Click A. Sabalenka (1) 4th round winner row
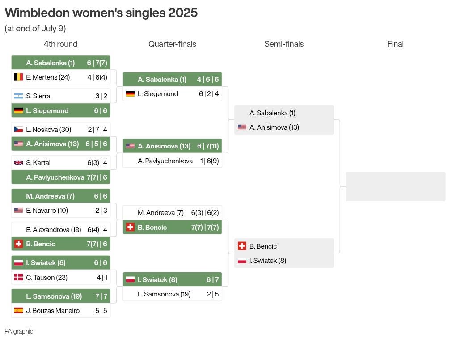 click(x=61, y=63)
